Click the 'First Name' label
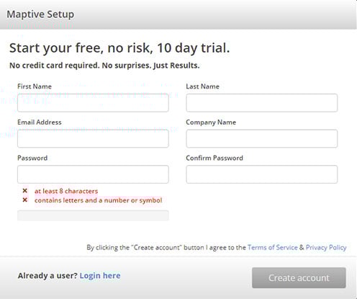Image resolution: width=357 pixels, height=299 pixels. [x=35, y=86]
